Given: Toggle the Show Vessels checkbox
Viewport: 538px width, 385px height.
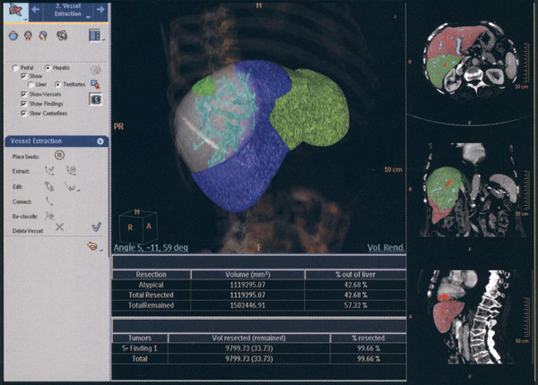Looking at the screenshot, I should pos(23,94).
